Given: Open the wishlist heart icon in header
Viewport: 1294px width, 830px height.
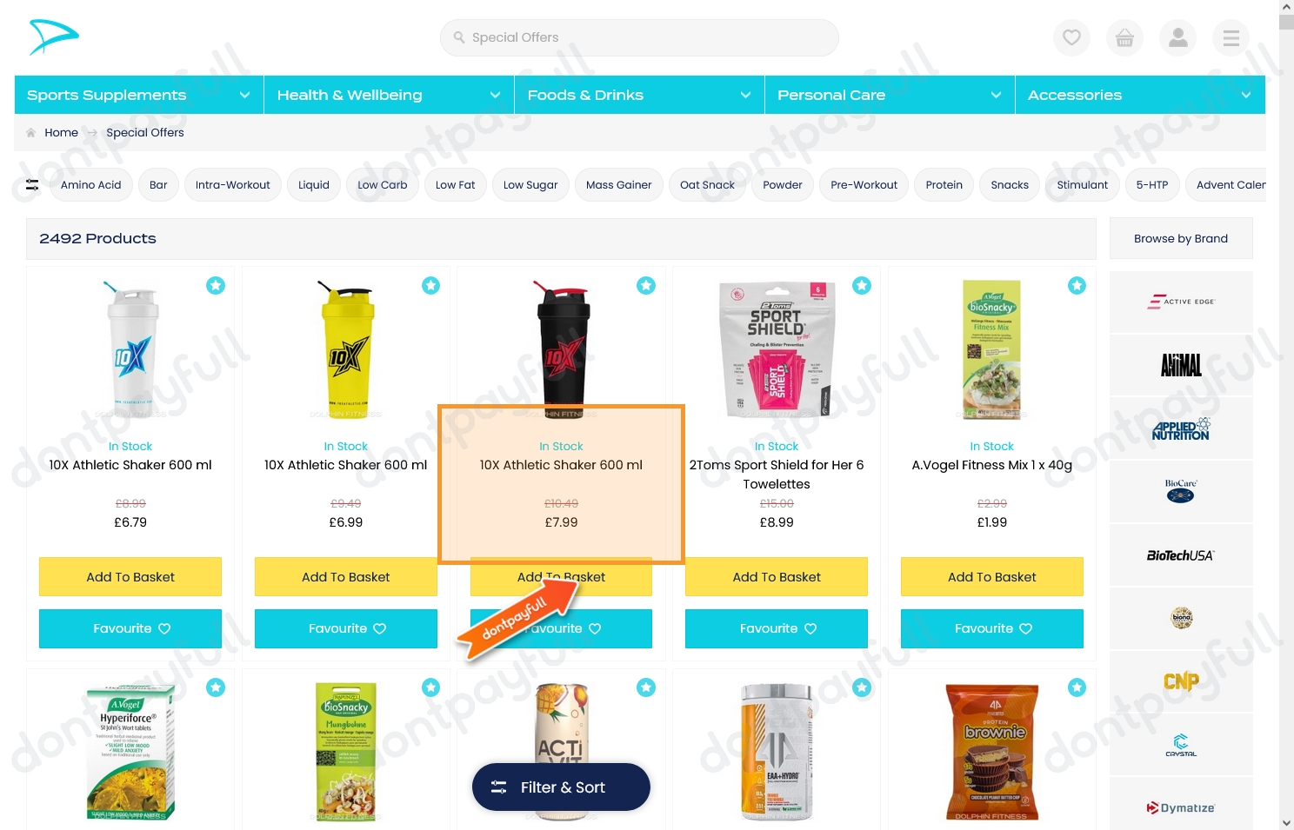Looking at the screenshot, I should 1071,37.
